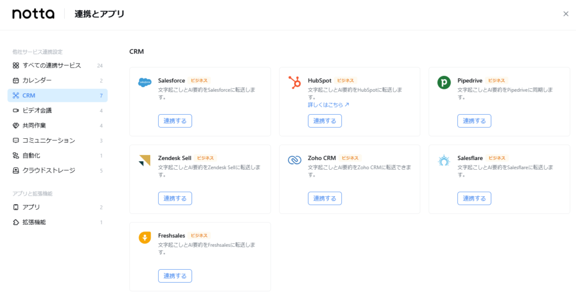
Task: Click the 自動化 automation icon
Action: 16,156
